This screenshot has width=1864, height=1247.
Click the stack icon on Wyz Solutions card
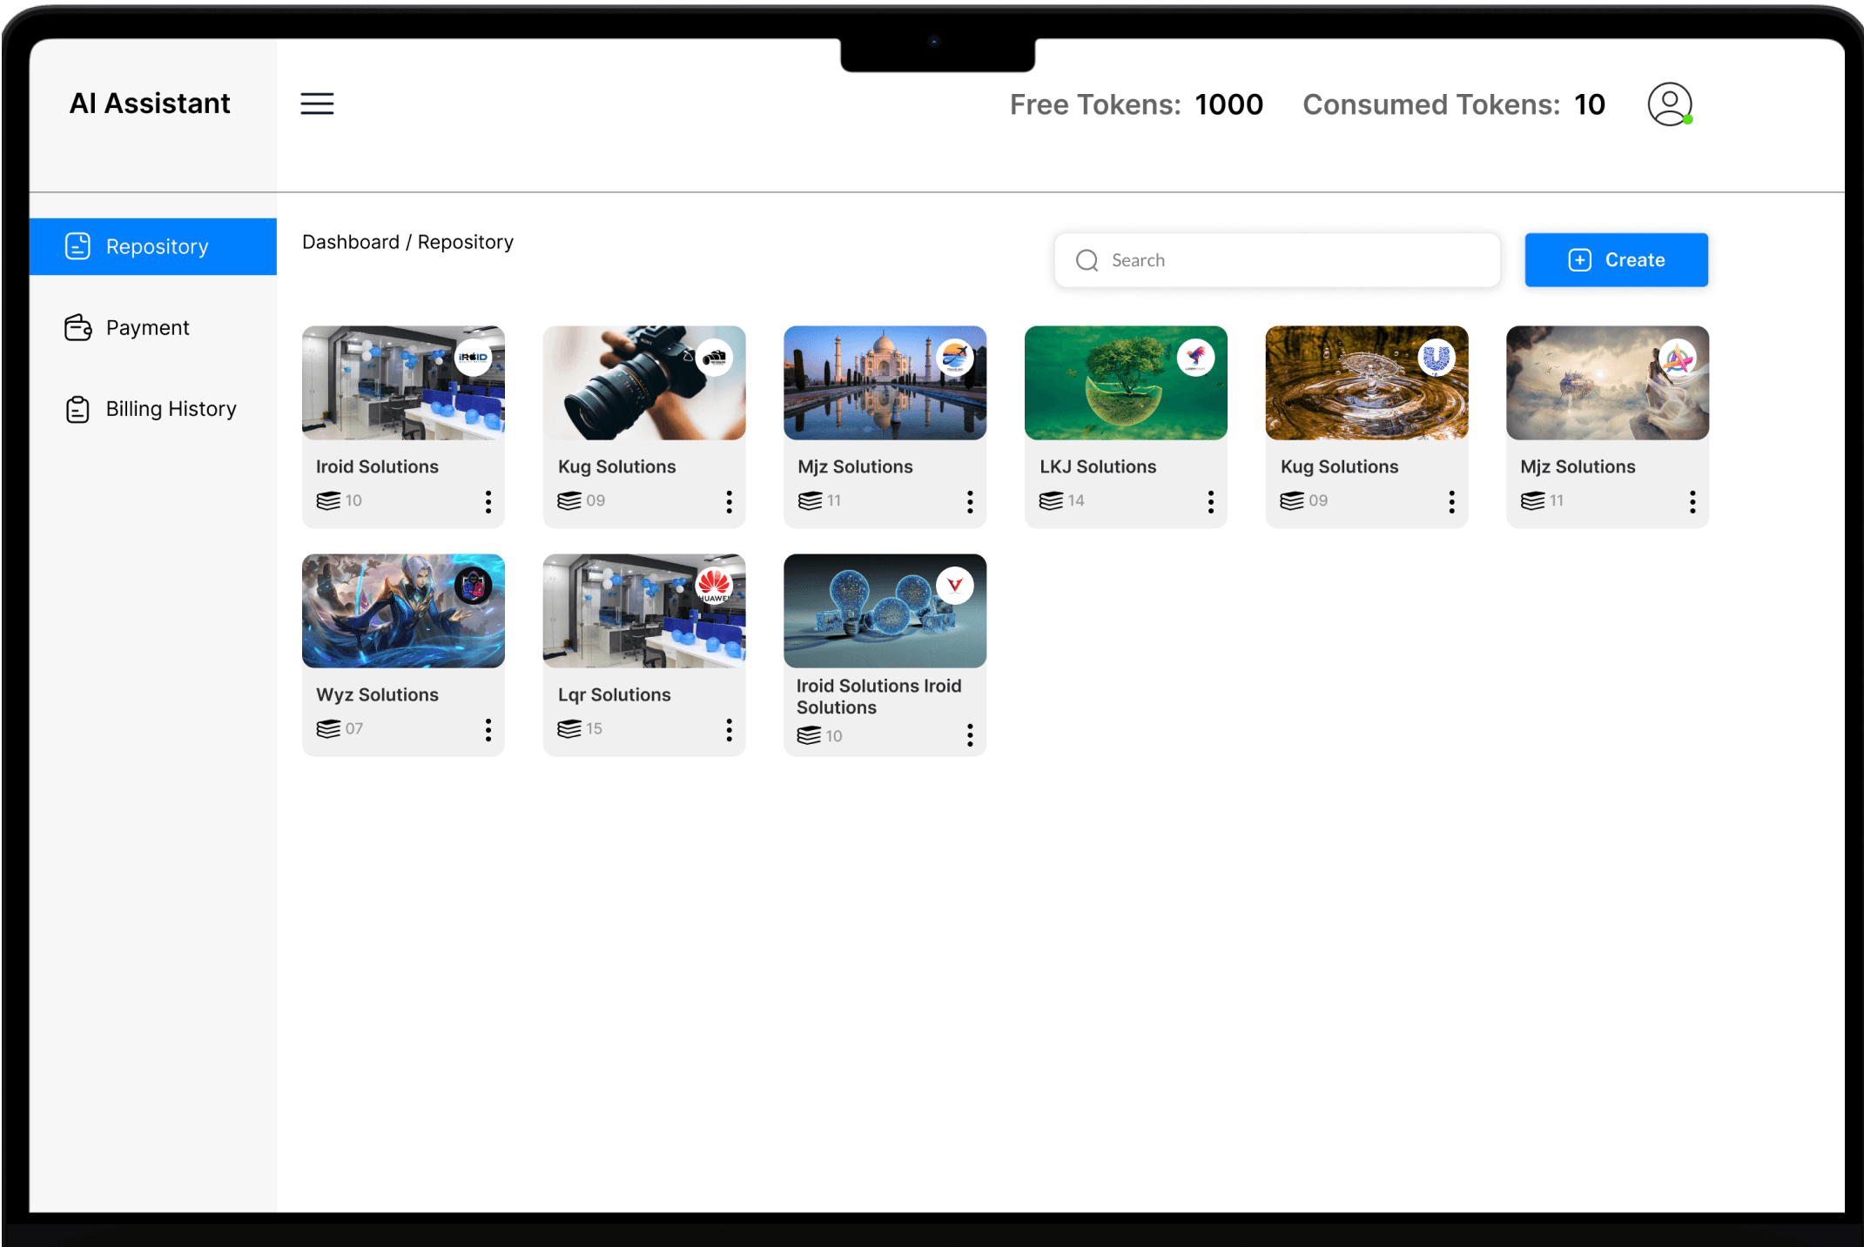click(328, 728)
